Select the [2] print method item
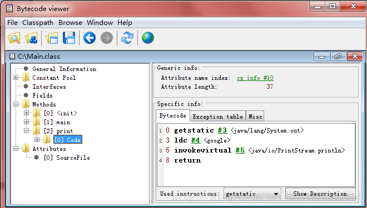This screenshot has height=208, width=367. click(x=58, y=131)
